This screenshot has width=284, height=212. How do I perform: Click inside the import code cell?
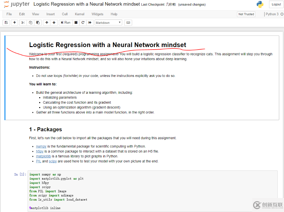(x=153, y=191)
